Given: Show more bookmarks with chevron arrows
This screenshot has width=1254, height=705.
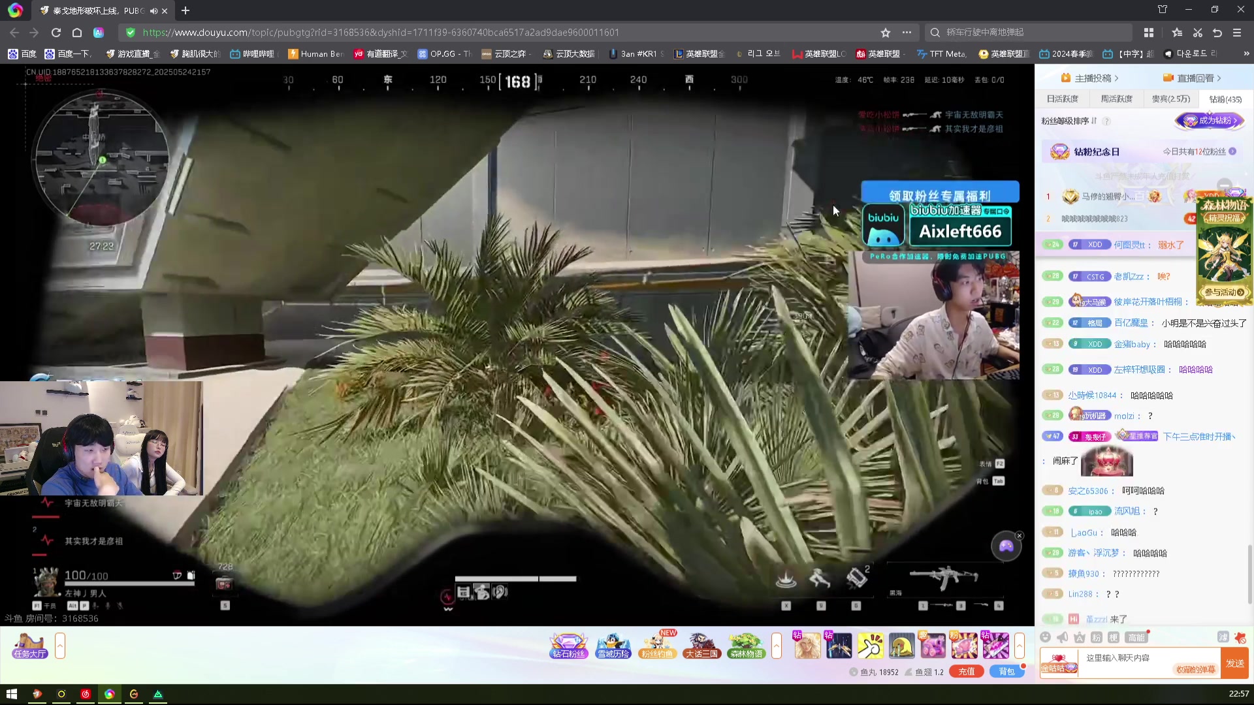Looking at the screenshot, I should pos(1246,54).
